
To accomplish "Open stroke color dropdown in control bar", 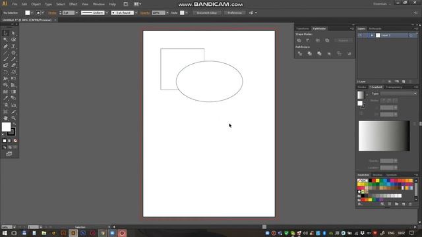I will click(x=43, y=13).
